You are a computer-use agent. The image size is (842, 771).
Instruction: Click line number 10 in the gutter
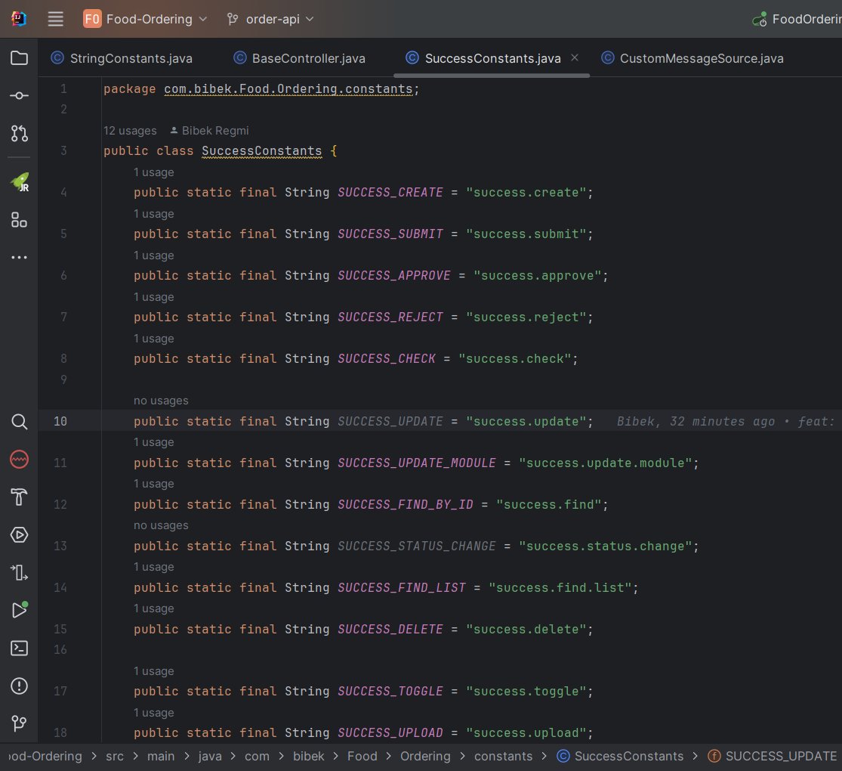coord(60,421)
